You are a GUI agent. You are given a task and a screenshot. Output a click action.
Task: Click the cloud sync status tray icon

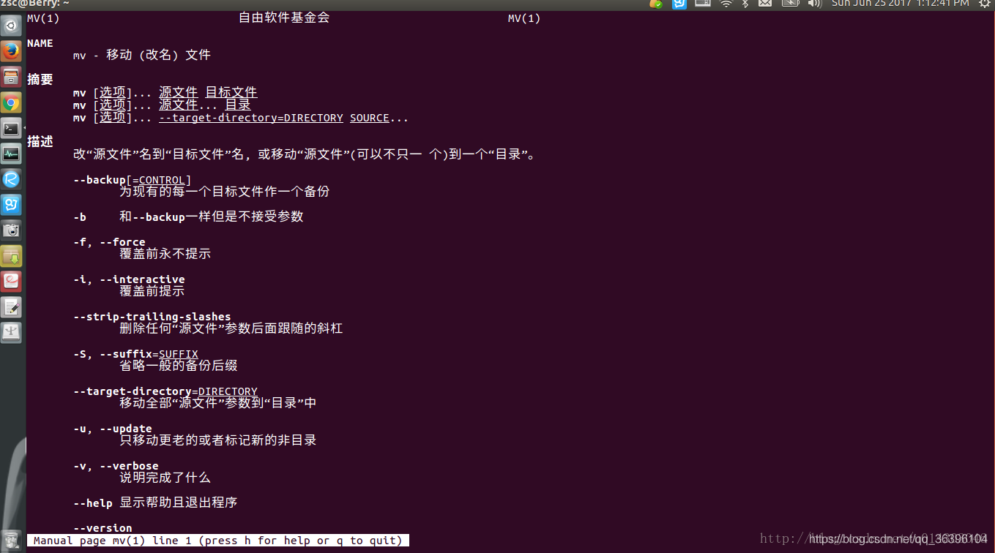point(656,4)
